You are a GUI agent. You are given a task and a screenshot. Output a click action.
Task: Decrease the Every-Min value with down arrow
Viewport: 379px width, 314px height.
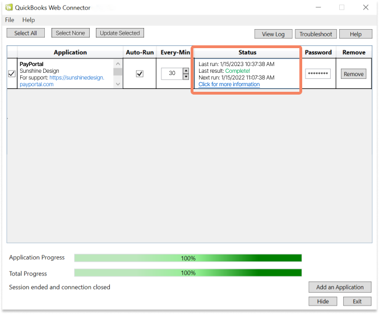click(x=186, y=77)
